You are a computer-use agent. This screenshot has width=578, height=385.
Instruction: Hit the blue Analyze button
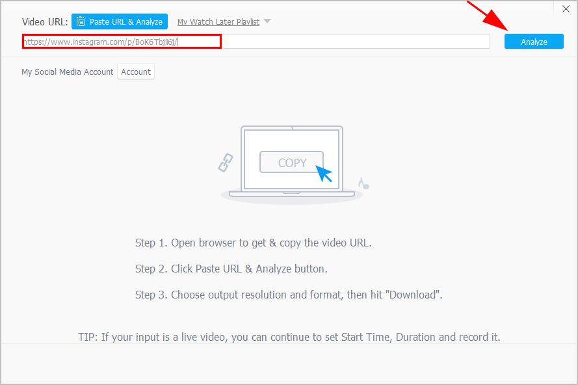(x=534, y=42)
